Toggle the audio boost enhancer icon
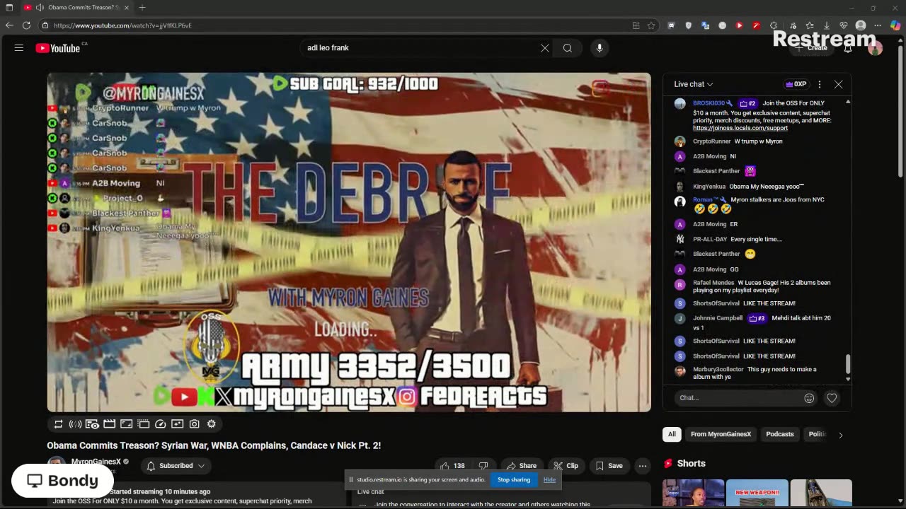Viewport: 906px width, 509px height. click(75, 424)
